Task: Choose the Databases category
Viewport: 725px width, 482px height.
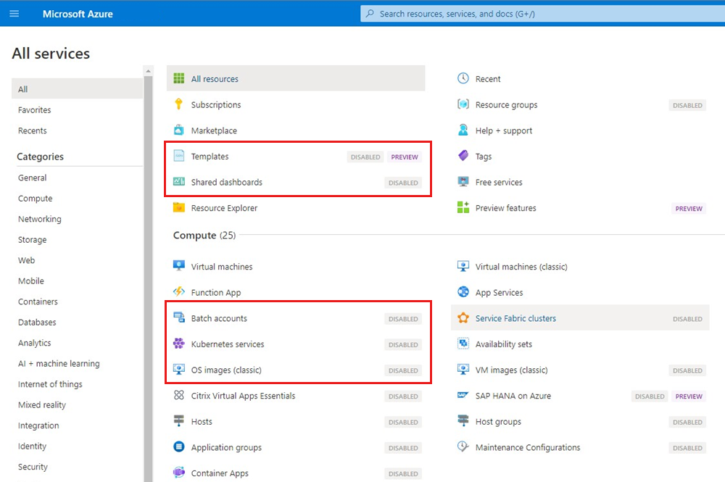Action: pos(37,323)
